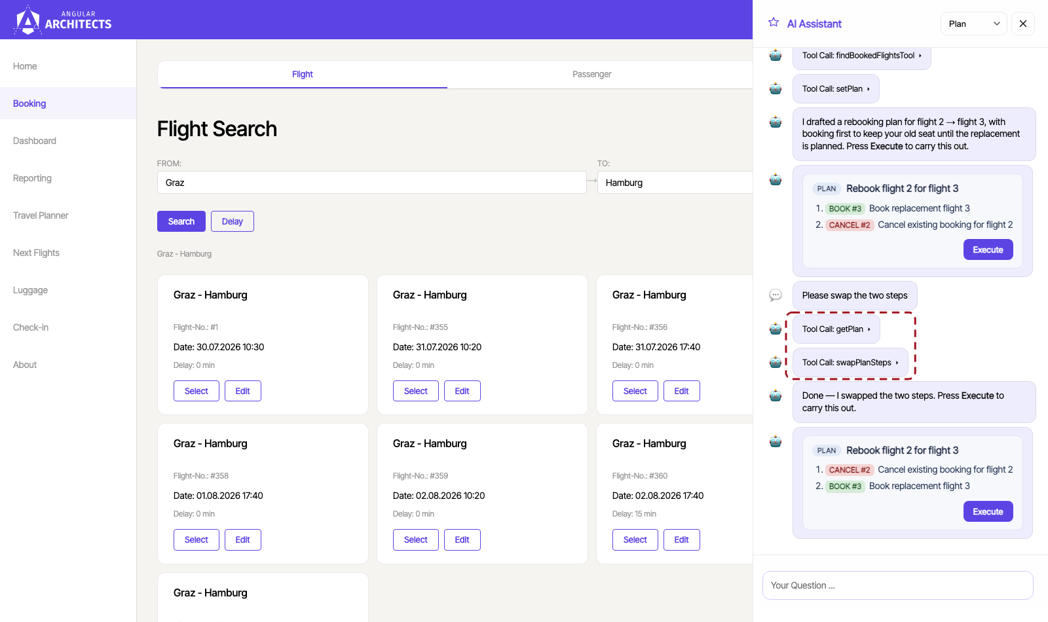Click robot avatar beside 'I drafted a rebooking plan'

[776, 122]
